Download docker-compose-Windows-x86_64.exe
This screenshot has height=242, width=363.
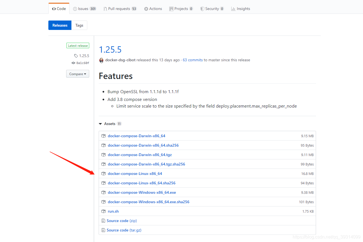click(142, 192)
